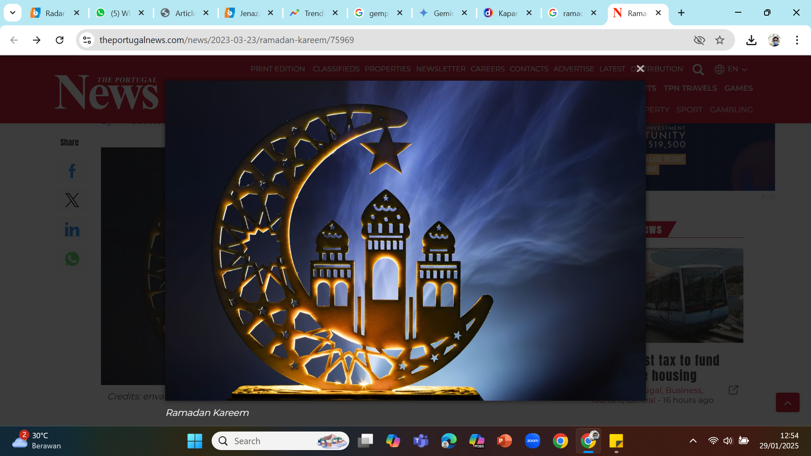
Task: Open the Chrome three-dot menu
Action: (x=797, y=40)
